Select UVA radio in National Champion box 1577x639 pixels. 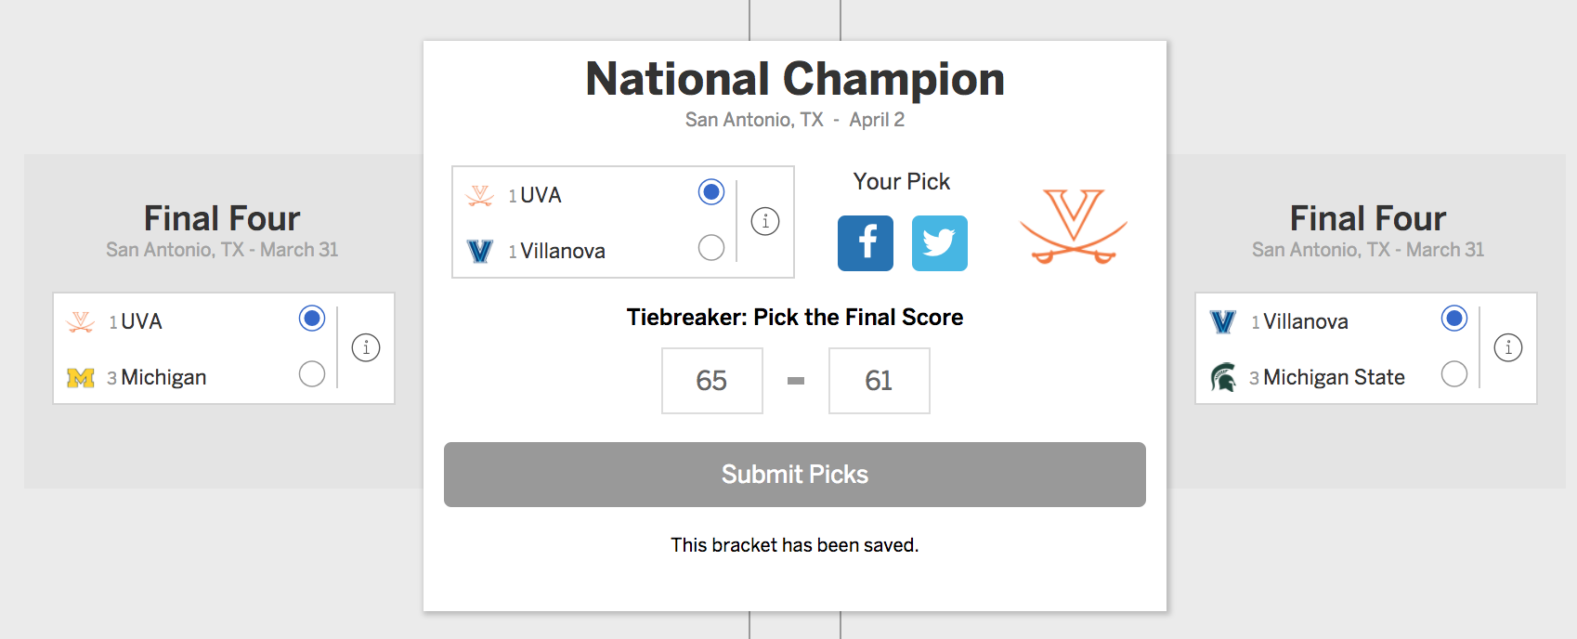(710, 192)
